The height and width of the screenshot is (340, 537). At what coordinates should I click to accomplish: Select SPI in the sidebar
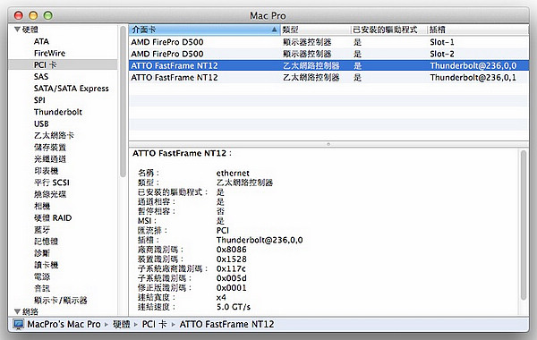pos(39,100)
